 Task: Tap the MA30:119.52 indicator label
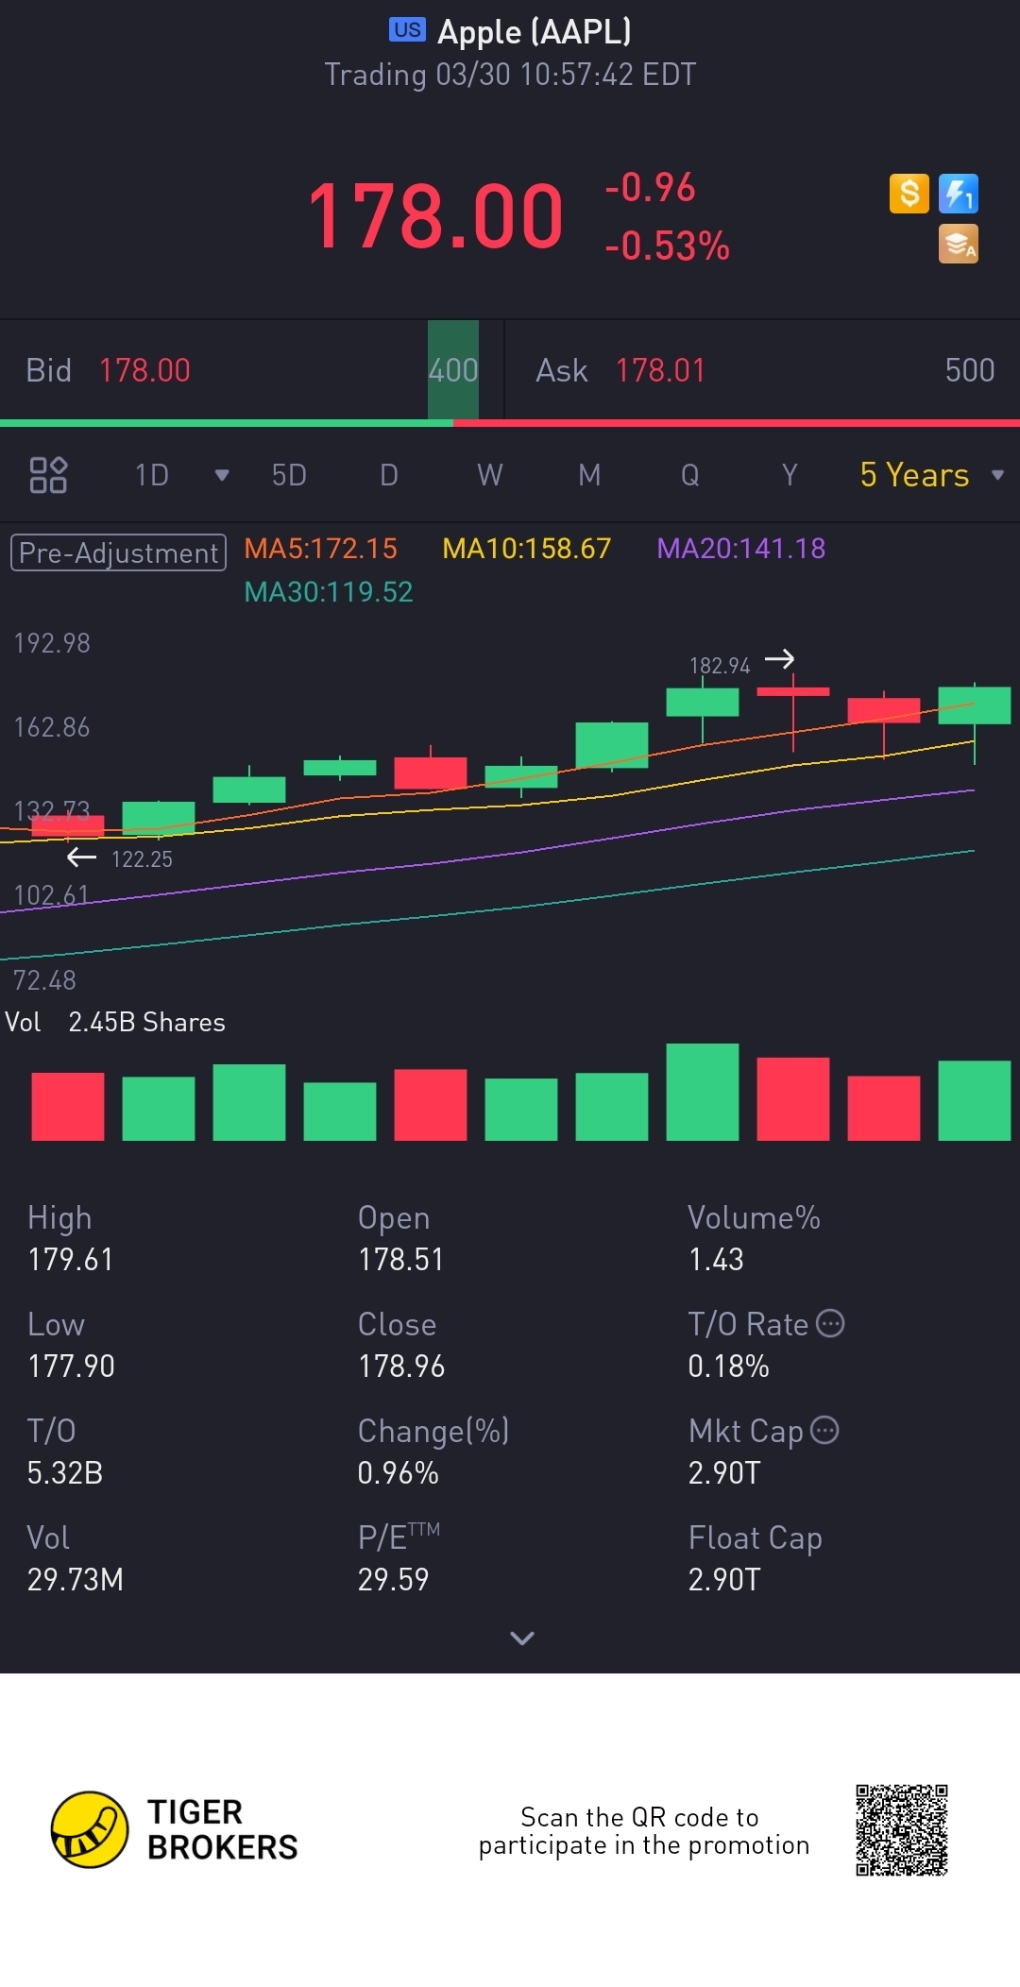329,592
